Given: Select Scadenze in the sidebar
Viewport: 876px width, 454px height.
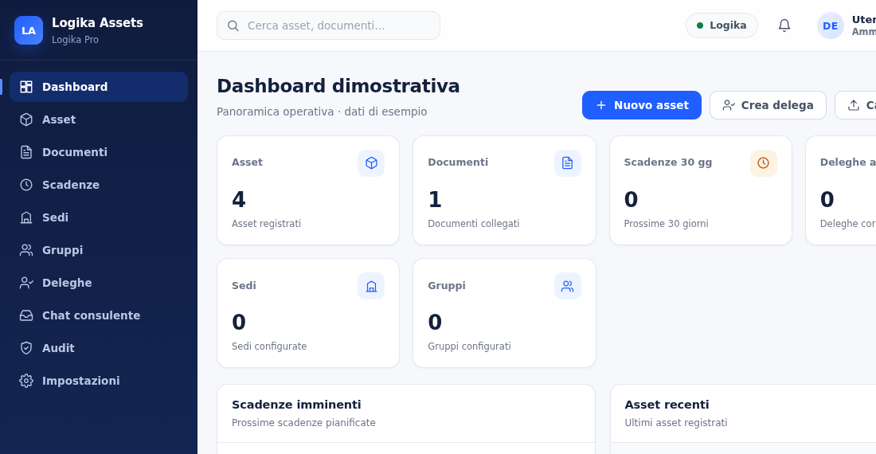Looking at the screenshot, I should click(x=98, y=185).
